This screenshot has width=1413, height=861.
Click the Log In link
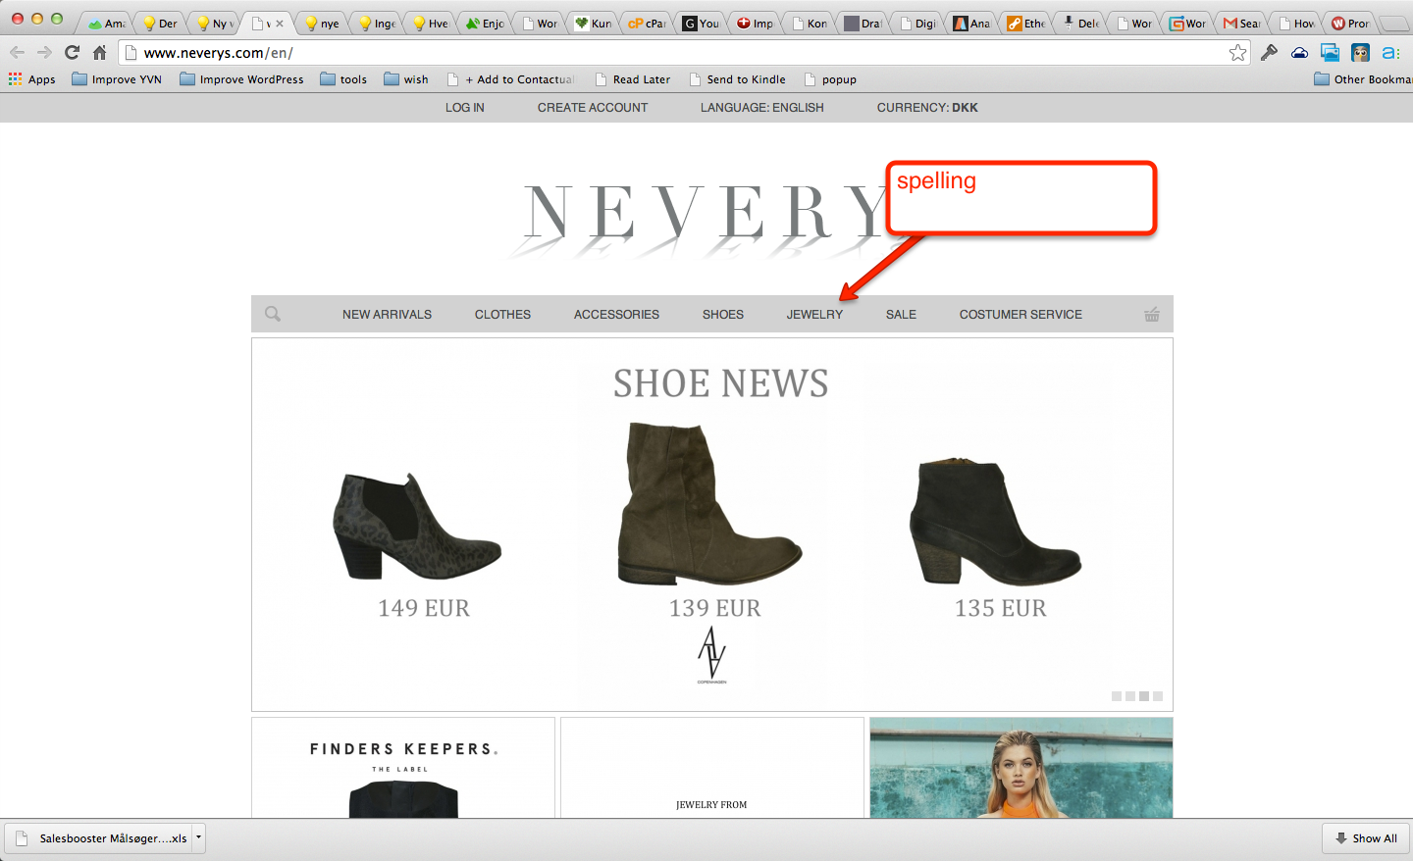(x=464, y=108)
